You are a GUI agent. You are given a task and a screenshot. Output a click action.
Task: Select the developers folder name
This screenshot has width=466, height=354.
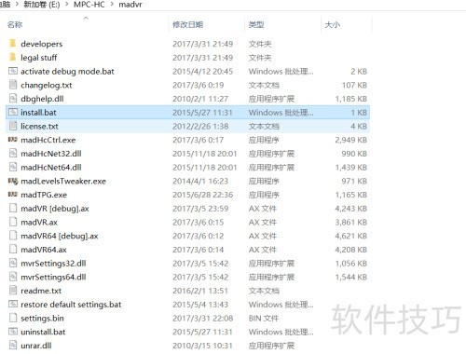click(42, 44)
